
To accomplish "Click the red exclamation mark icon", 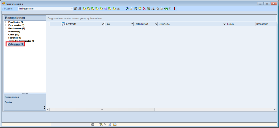I will pos(174,9).
